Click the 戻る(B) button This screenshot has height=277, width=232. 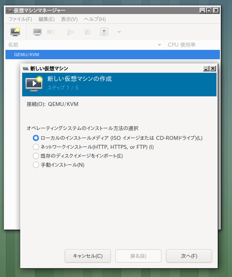(138, 256)
